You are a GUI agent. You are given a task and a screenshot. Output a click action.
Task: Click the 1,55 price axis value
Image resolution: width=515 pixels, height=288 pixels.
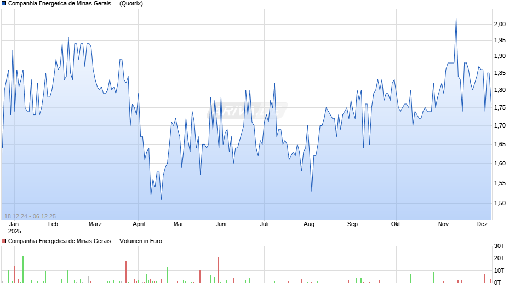[500, 183]
